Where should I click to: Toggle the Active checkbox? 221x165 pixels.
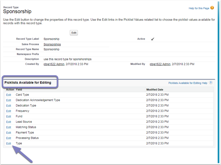click(x=153, y=39)
